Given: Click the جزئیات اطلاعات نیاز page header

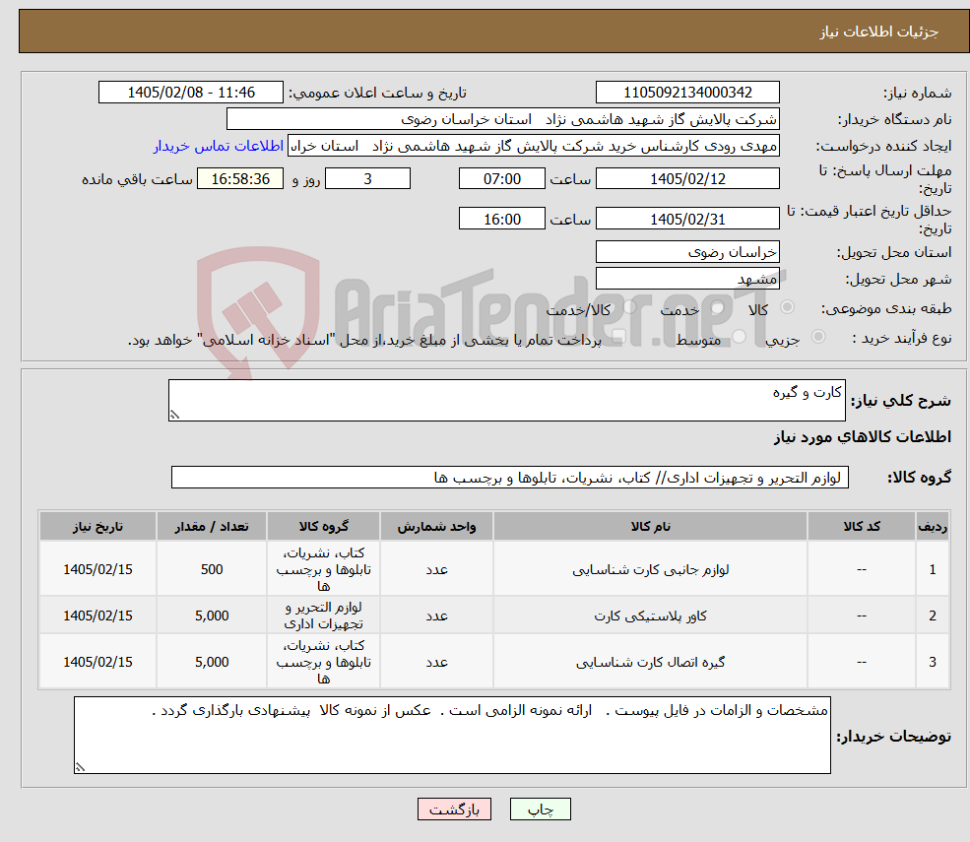Looking at the screenshot, I should coord(879,32).
